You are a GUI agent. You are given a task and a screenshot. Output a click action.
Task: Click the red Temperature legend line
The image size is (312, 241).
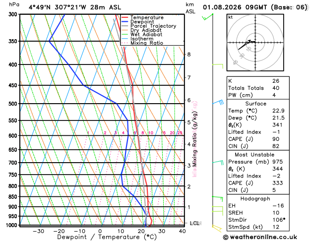(125, 17)
